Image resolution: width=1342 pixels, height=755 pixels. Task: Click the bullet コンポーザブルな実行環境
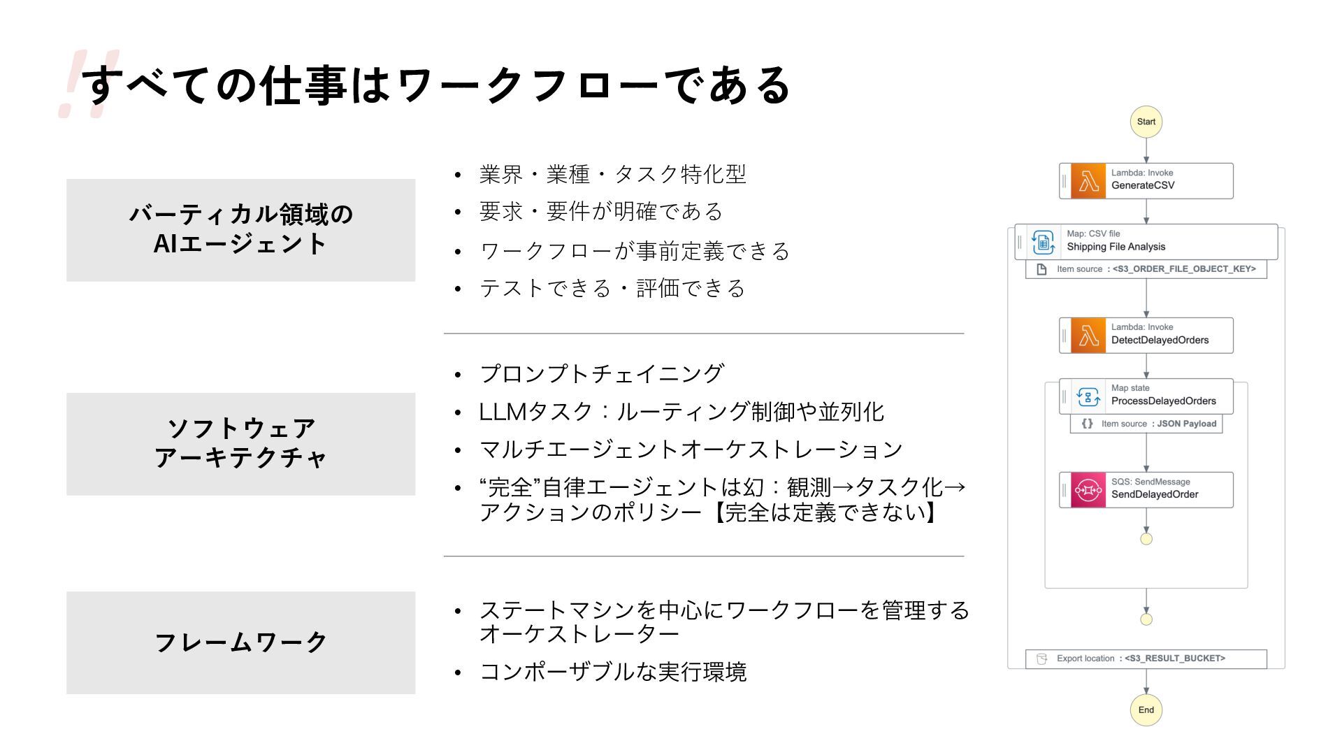(613, 672)
